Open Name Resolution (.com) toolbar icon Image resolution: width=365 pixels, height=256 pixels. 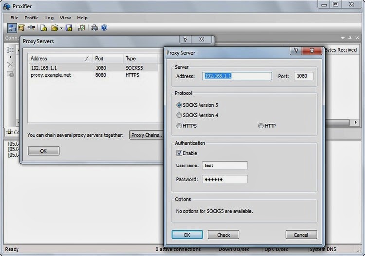click(31, 27)
